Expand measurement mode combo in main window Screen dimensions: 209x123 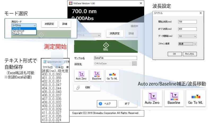99,35
